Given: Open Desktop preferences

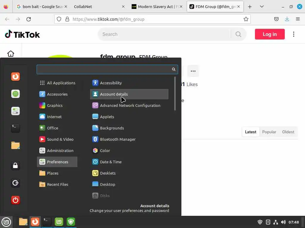Looking at the screenshot, I should click(x=129, y=184).
